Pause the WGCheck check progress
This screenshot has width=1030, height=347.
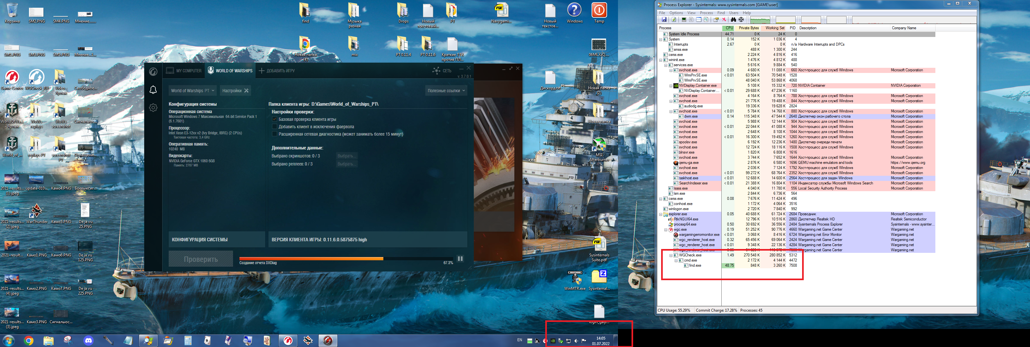(460, 259)
